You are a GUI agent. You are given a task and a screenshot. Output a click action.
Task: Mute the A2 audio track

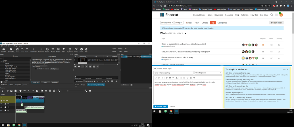pyautogui.click(x=8, y=107)
